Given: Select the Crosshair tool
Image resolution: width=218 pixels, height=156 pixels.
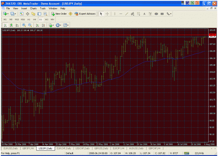Looking at the screenshot, I should 107,14.
